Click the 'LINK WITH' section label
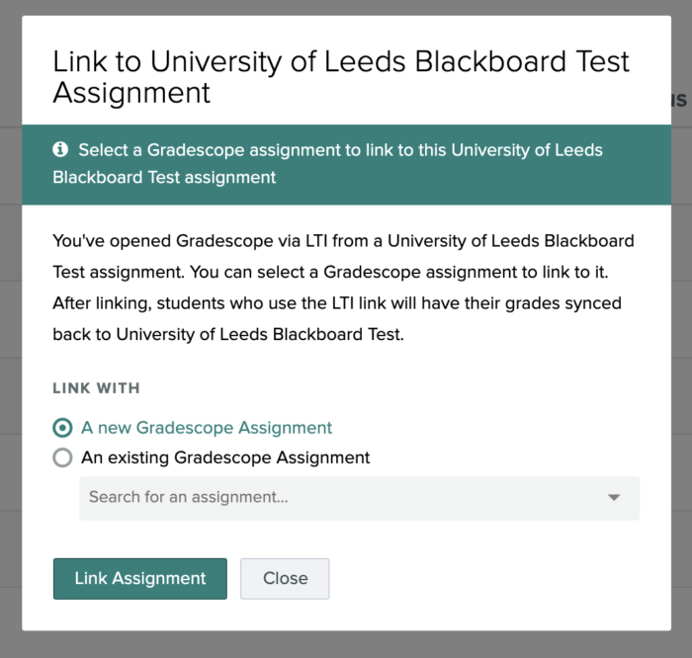The image size is (692, 658). [x=96, y=388]
